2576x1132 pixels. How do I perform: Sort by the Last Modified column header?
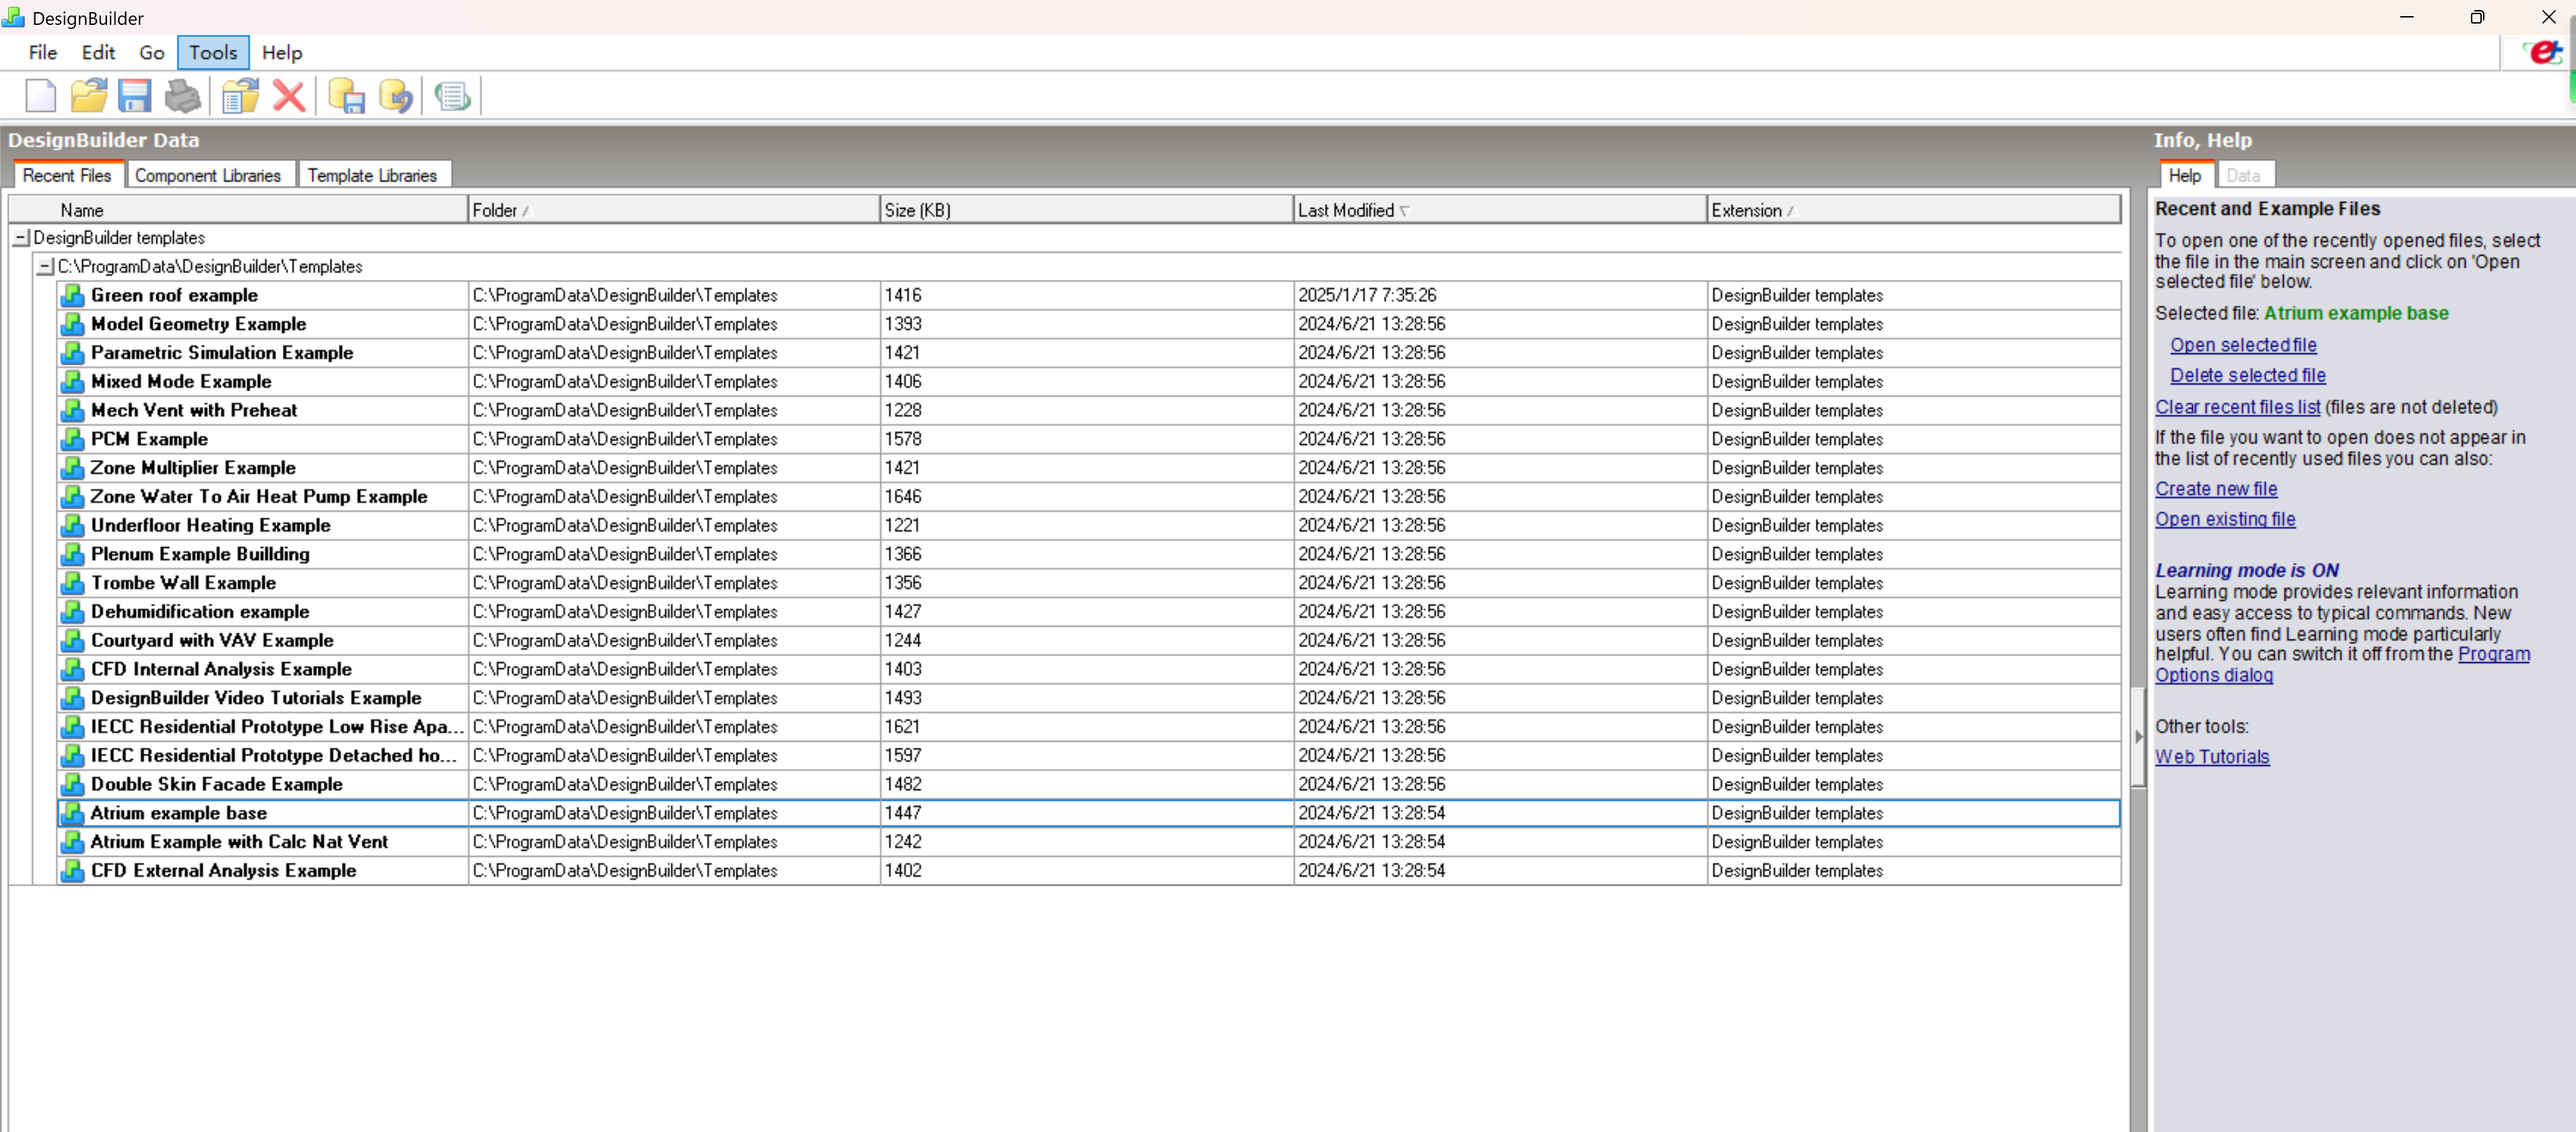pos(1499,210)
